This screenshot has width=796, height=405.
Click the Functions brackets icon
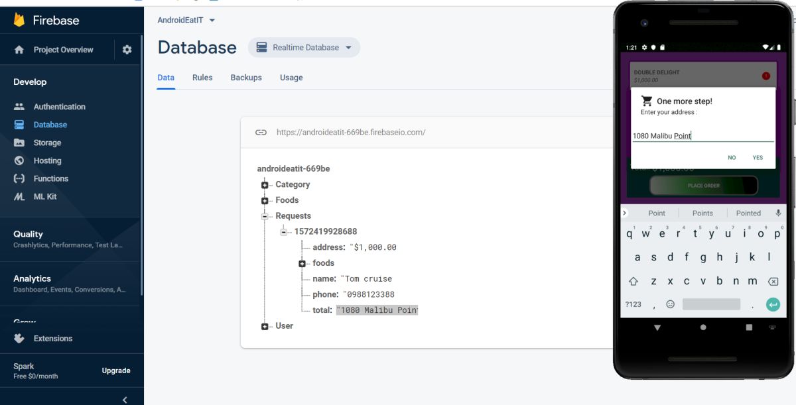[x=19, y=178]
